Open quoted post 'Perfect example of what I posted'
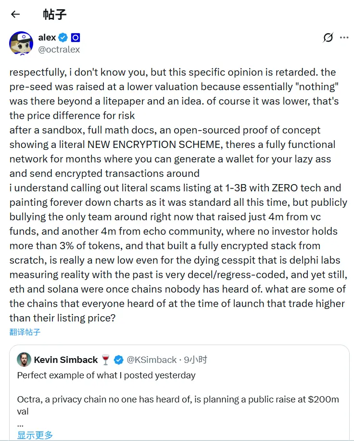354x441 pixels. point(106,375)
